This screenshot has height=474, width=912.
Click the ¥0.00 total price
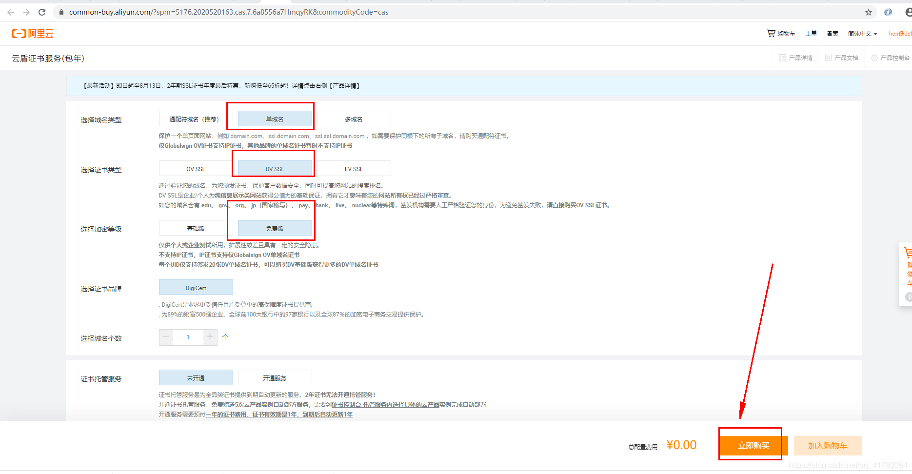pyautogui.click(x=681, y=445)
